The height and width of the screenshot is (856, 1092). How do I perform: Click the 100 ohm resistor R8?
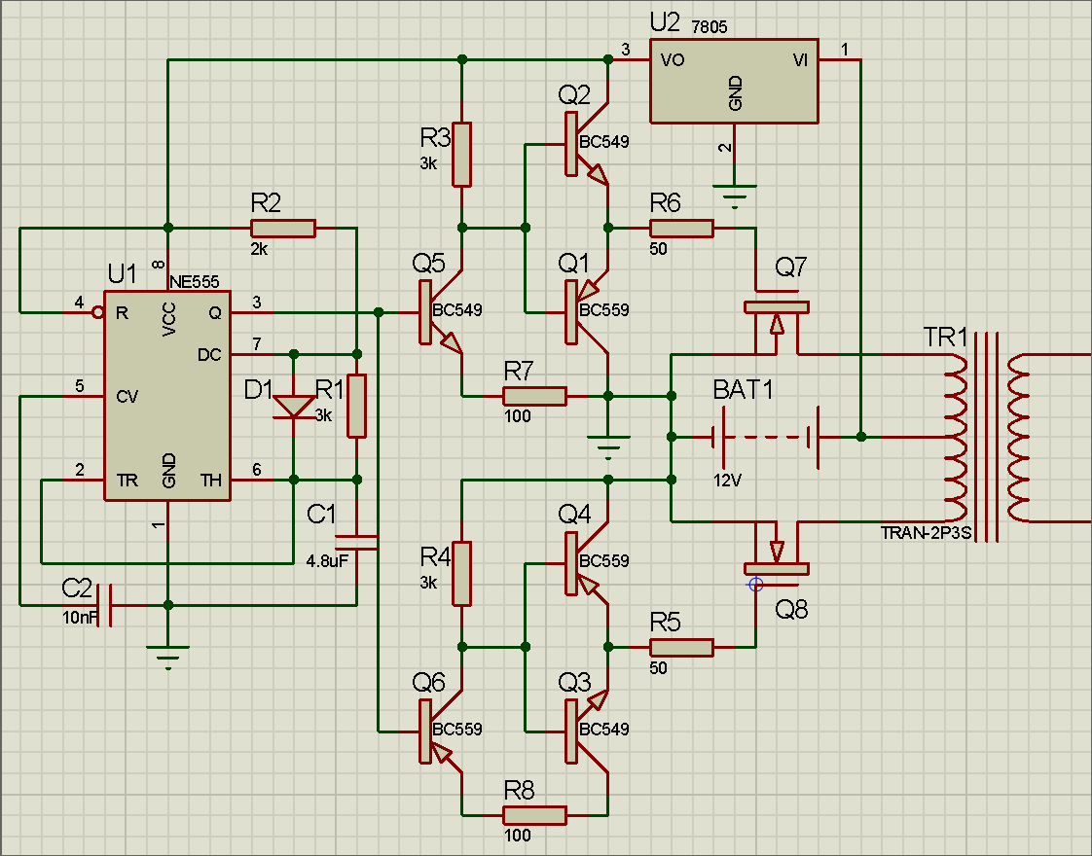pyautogui.click(x=533, y=814)
